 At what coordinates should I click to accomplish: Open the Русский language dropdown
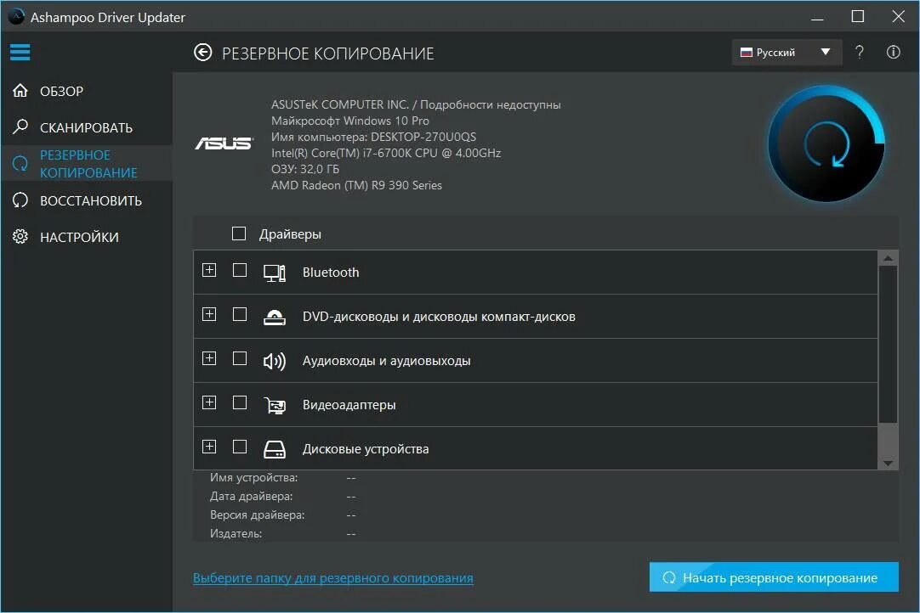787,52
